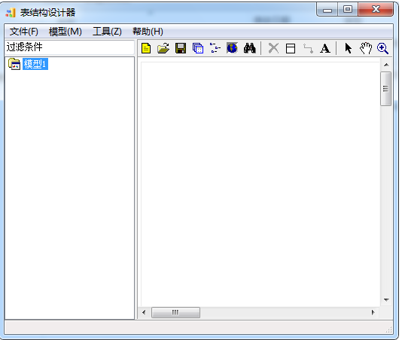Click the resize grip in status bar

point(389,329)
